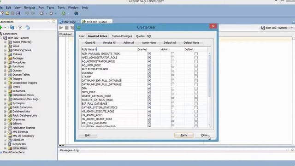
Task: Expand the Packages tree node
Action: pos(5,59)
